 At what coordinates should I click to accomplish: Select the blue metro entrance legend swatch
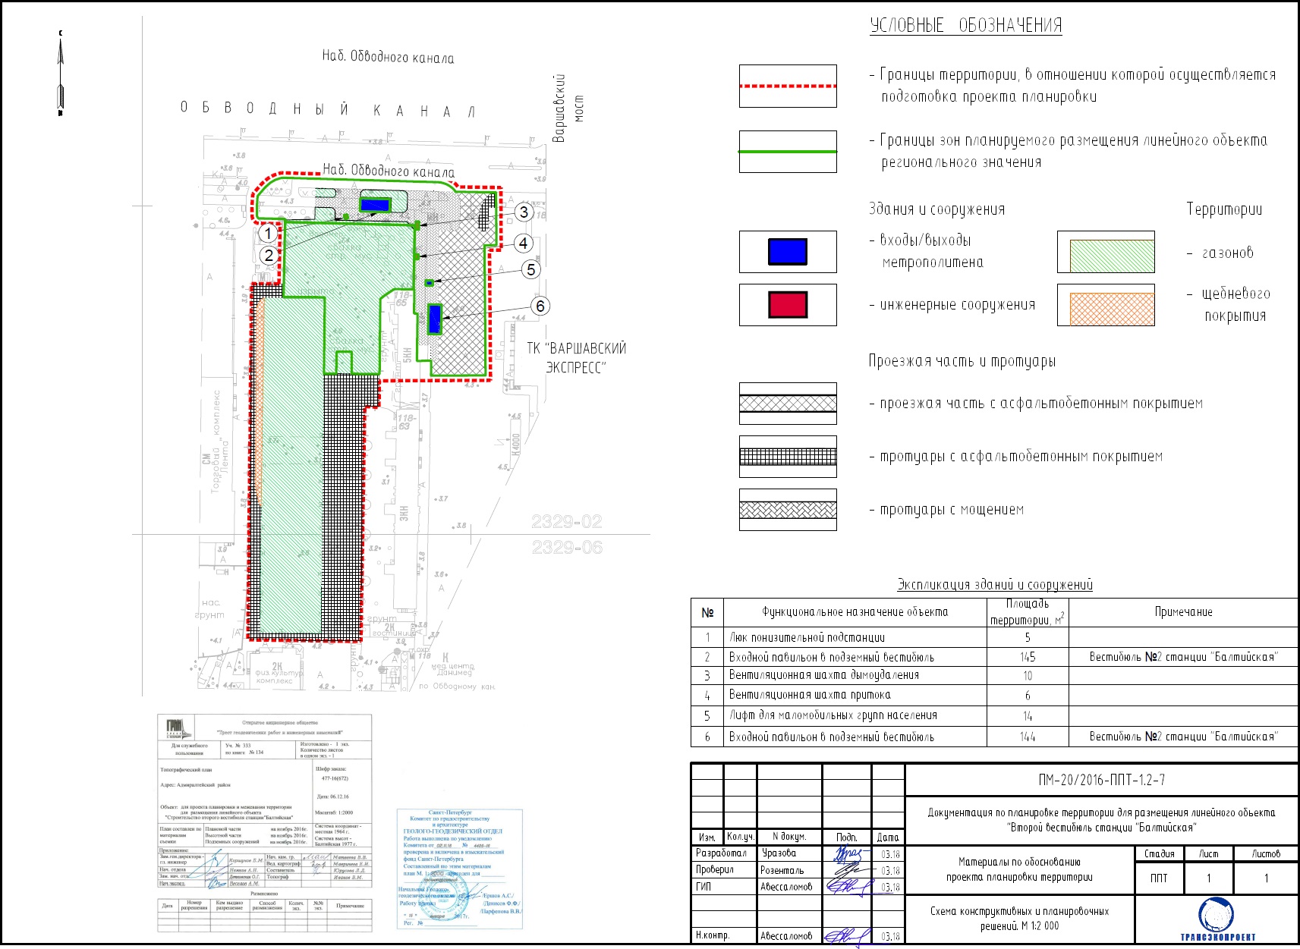[x=788, y=252]
